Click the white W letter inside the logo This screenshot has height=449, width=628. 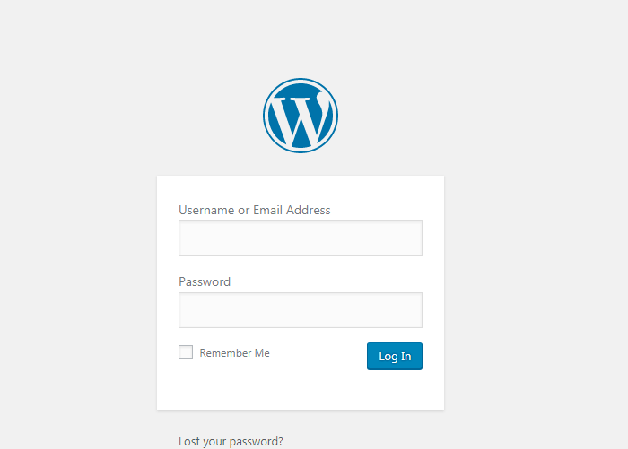tap(301, 120)
